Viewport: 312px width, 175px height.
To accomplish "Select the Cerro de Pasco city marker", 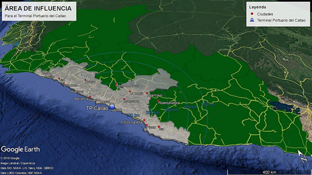I will [117, 84].
